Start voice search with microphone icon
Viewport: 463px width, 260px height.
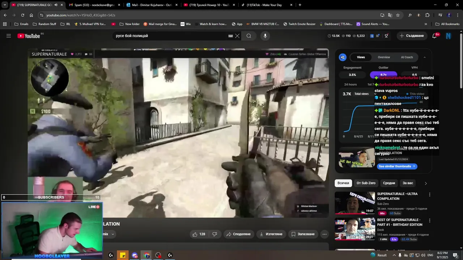(265, 36)
